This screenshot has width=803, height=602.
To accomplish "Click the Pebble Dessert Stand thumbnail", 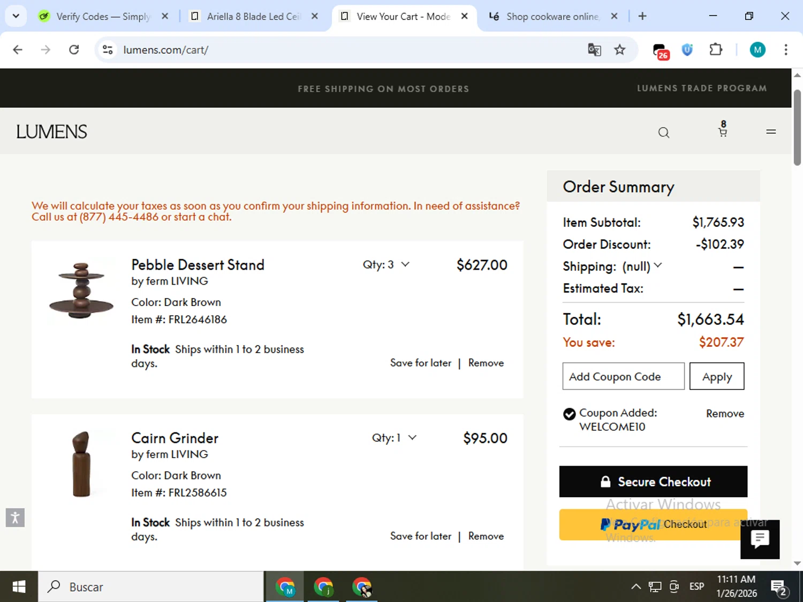I will point(81,291).
